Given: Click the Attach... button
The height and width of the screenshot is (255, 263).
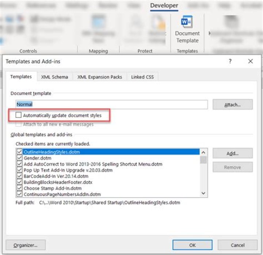Looking at the screenshot, I should [x=232, y=105].
